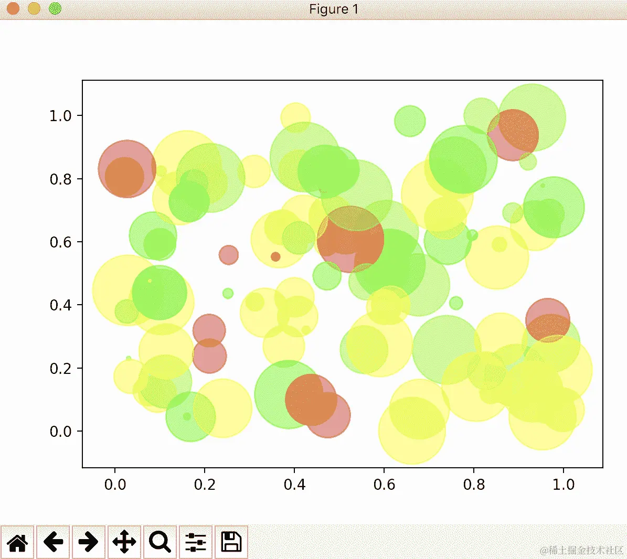Close the Figure 1 window red button
Screen dimensions: 627x559
[x=13, y=8]
